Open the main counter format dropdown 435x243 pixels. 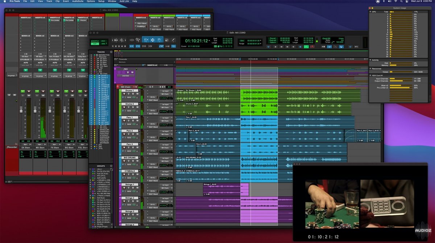[210, 41]
